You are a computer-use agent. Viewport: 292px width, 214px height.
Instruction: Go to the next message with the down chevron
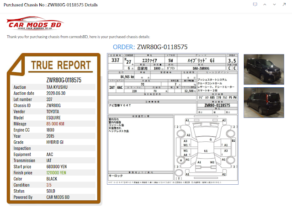(274, 5)
